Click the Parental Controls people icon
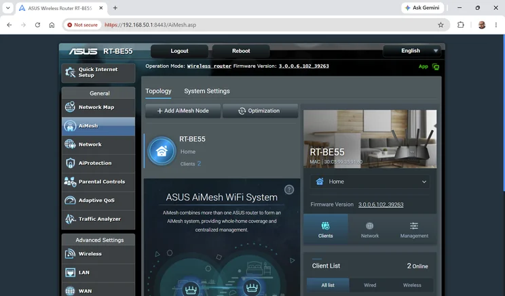505x296 pixels. coord(70,182)
